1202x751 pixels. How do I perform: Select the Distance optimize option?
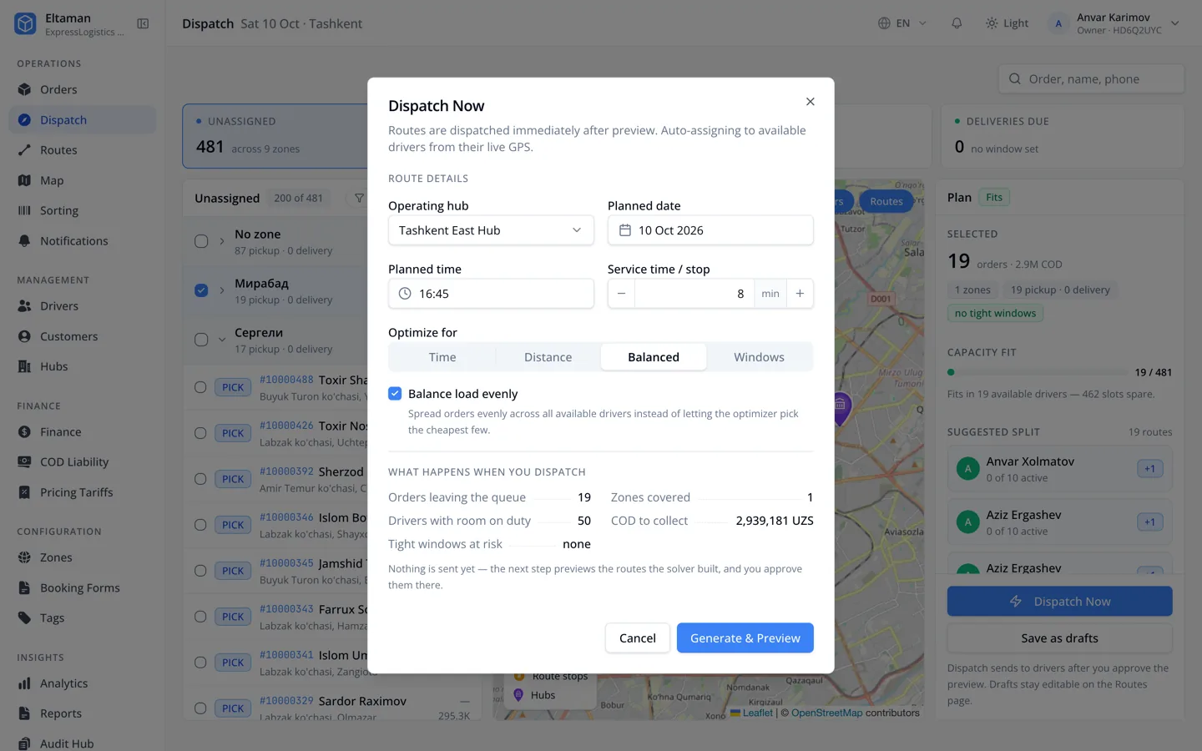coord(548,357)
